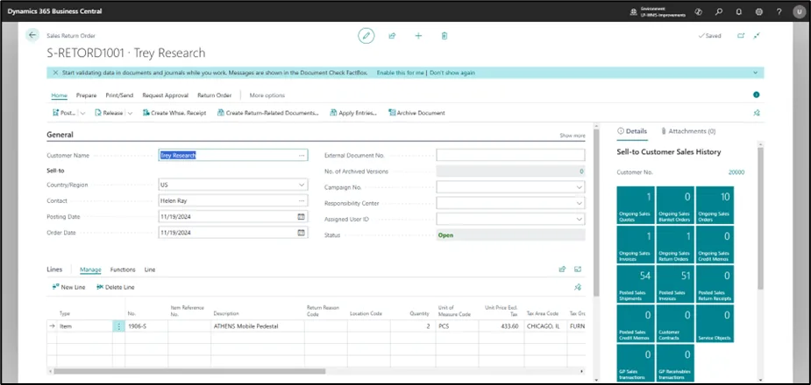This screenshot has width=811, height=385.
Task: Click Create Return-Related Documents
Action: [268, 113]
